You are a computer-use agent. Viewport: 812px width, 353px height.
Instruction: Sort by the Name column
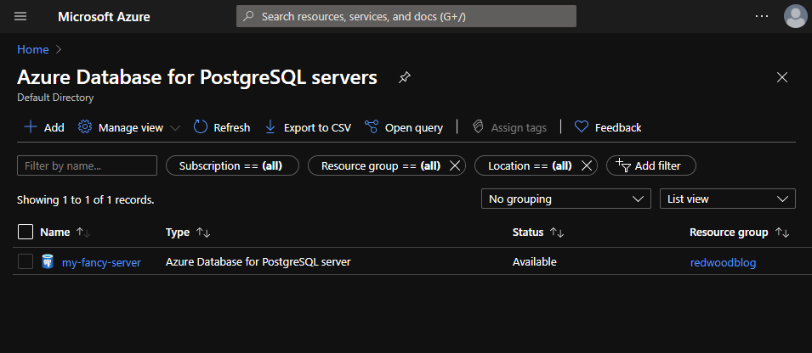(x=65, y=233)
